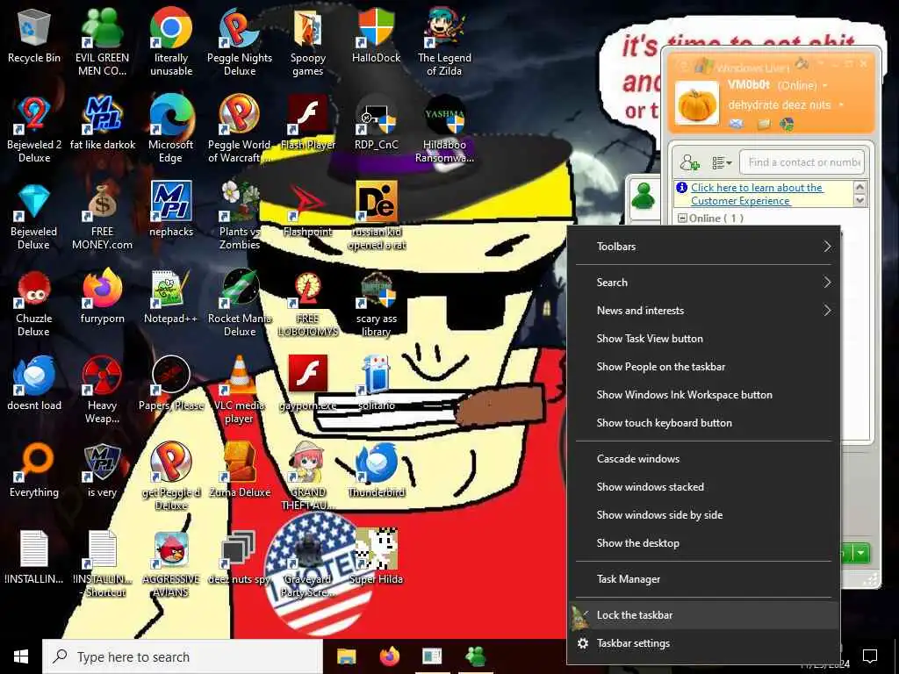Launch Rocket Mania Deluxe
Viewport: 899px width, 674px height.
pyautogui.click(x=240, y=304)
